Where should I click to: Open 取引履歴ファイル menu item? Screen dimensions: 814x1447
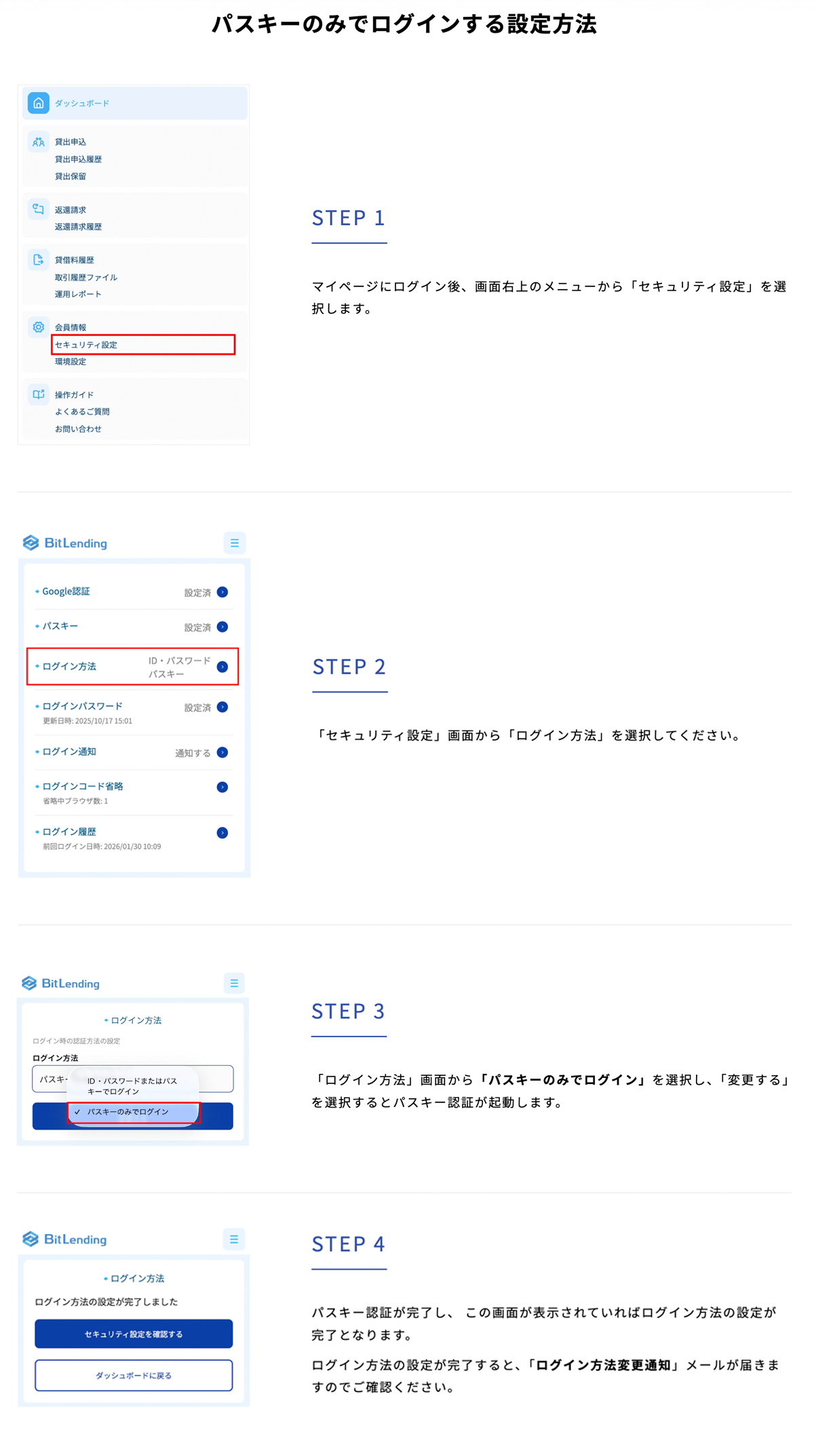pyautogui.click(x=85, y=277)
